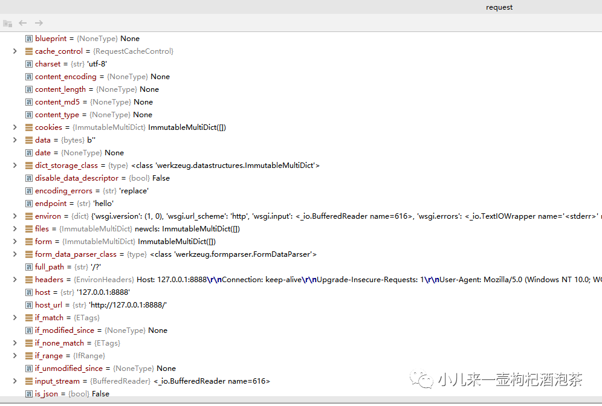Select the ImmutableMultiDict([]) cookies value
Screen dimensions: 602x406
(x=187, y=127)
